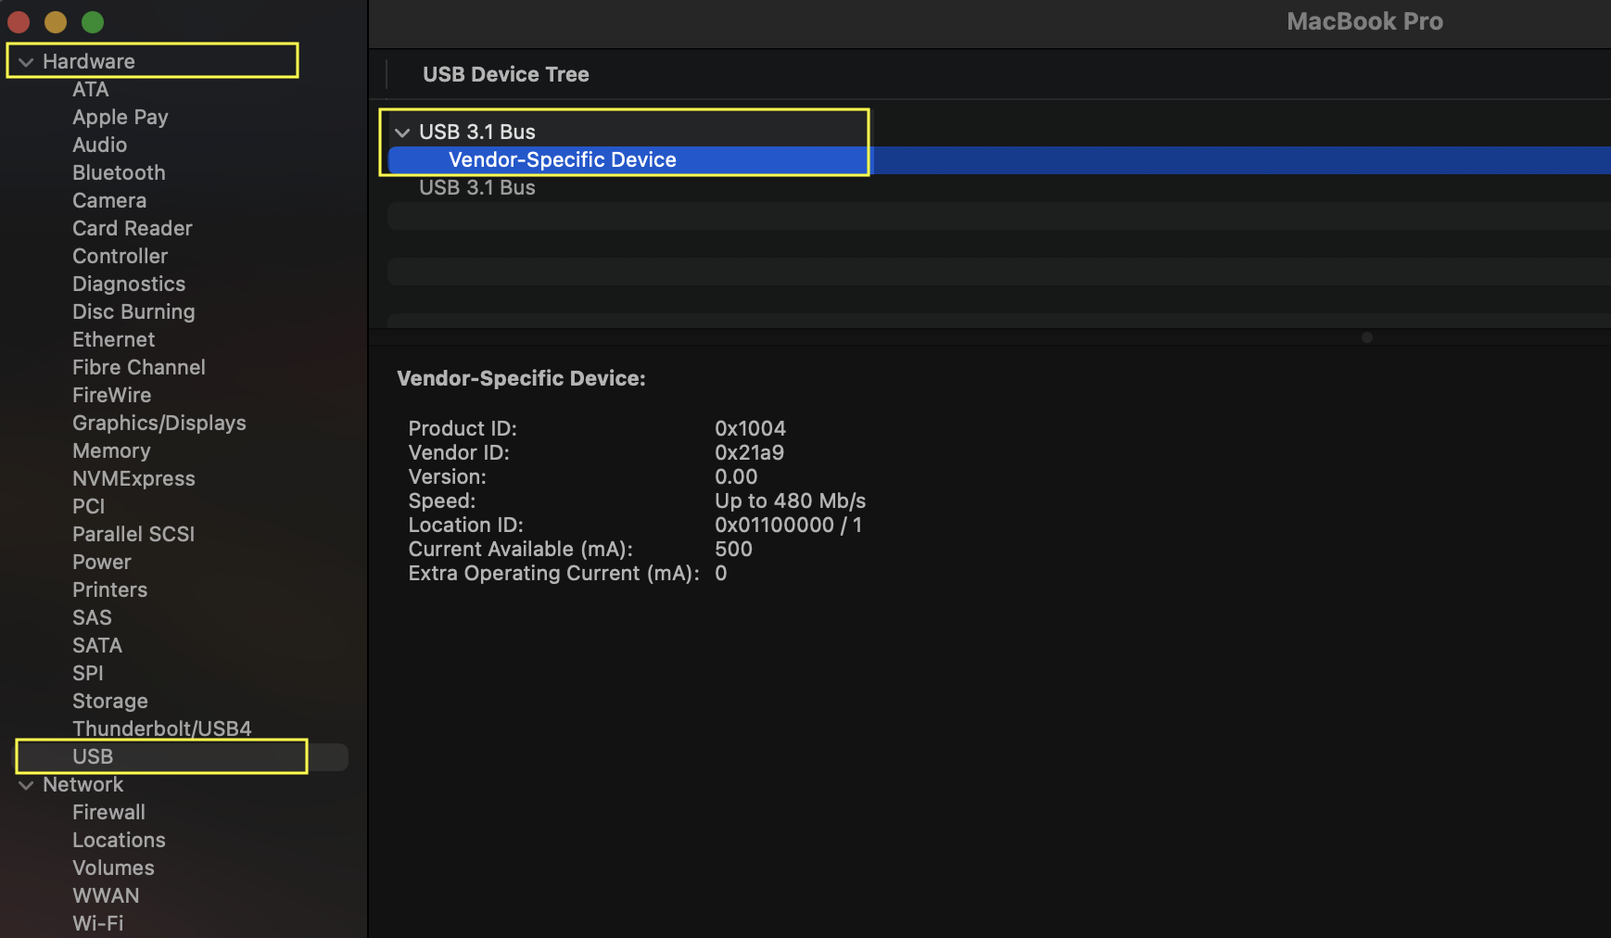This screenshot has height=938, width=1611.
Task: Open the Storage section
Action: click(x=109, y=702)
